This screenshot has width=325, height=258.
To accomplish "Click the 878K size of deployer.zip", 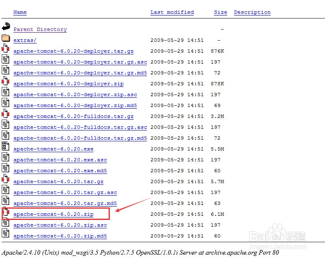I will point(217,84).
